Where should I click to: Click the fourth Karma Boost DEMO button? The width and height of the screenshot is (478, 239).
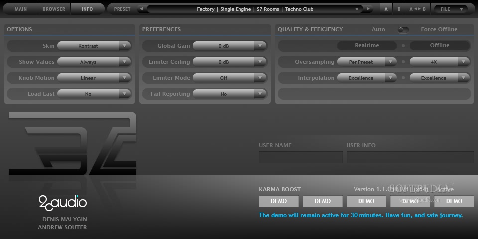pos(410,201)
